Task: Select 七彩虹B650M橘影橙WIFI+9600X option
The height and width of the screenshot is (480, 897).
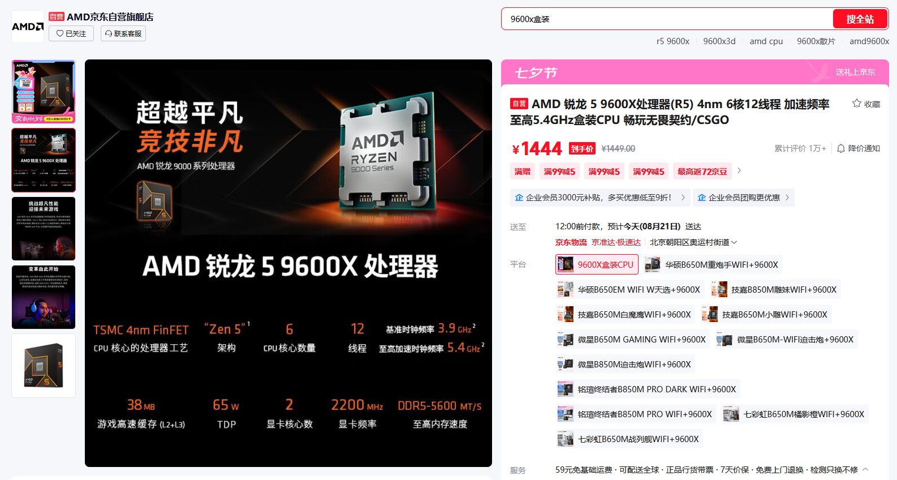Action: (795, 414)
